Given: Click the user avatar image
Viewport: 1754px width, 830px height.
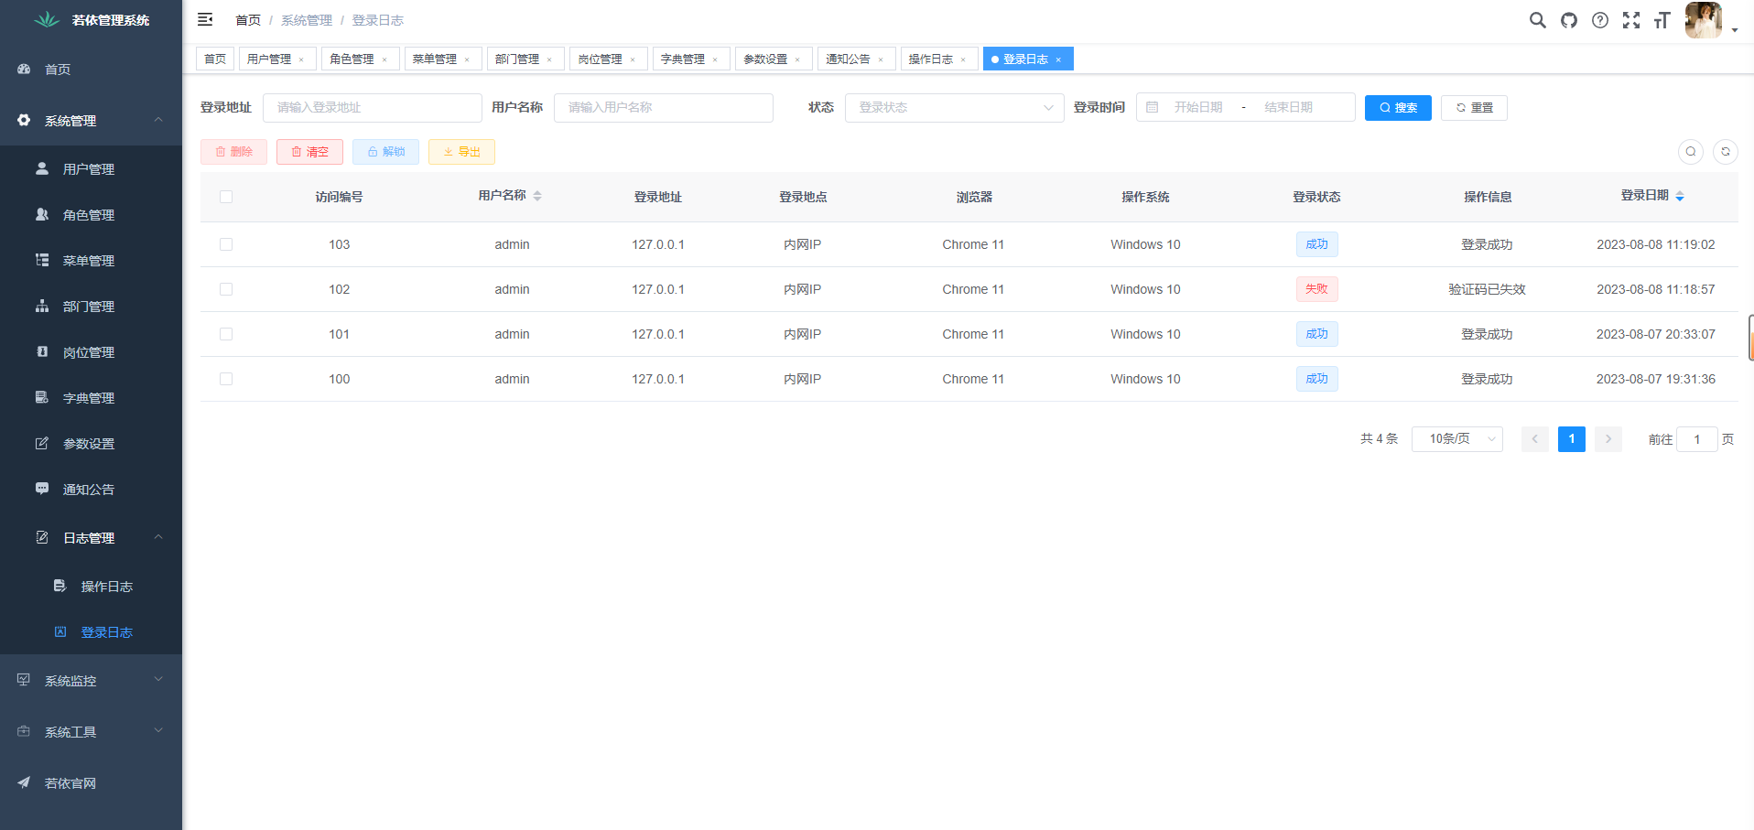Looking at the screenshot, I should coord(1704,20).
